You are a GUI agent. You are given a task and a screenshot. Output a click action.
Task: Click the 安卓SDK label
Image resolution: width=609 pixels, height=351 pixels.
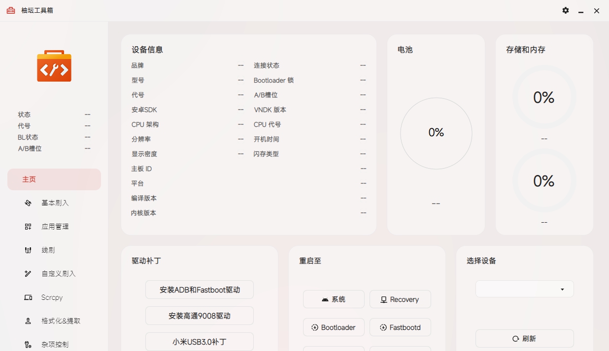point(144,110)
